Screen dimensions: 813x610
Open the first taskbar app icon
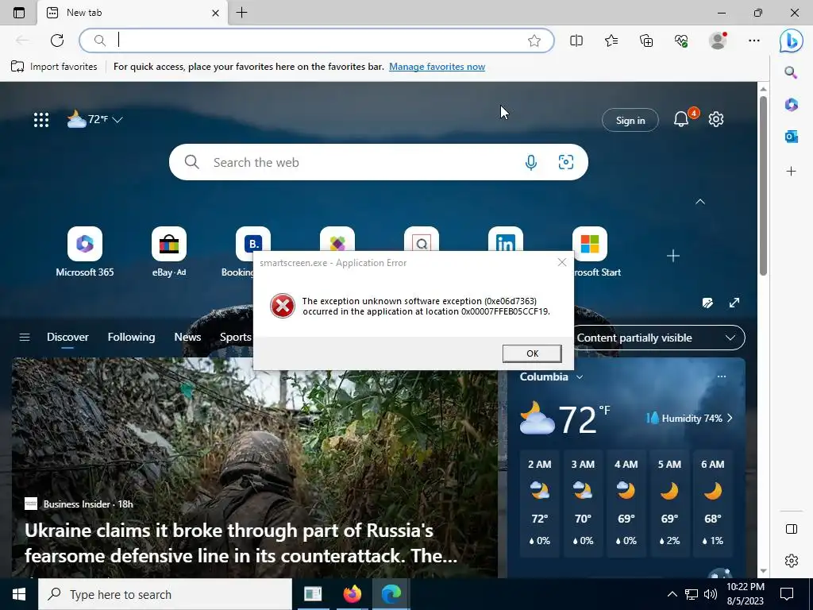pyautogui.click(x=313, y=594)
